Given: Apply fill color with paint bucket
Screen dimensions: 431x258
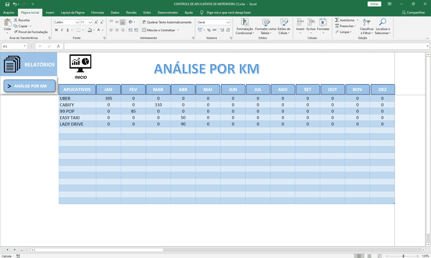Looking at the screenshot, I should pyautogui.click(x=90, y=30).
